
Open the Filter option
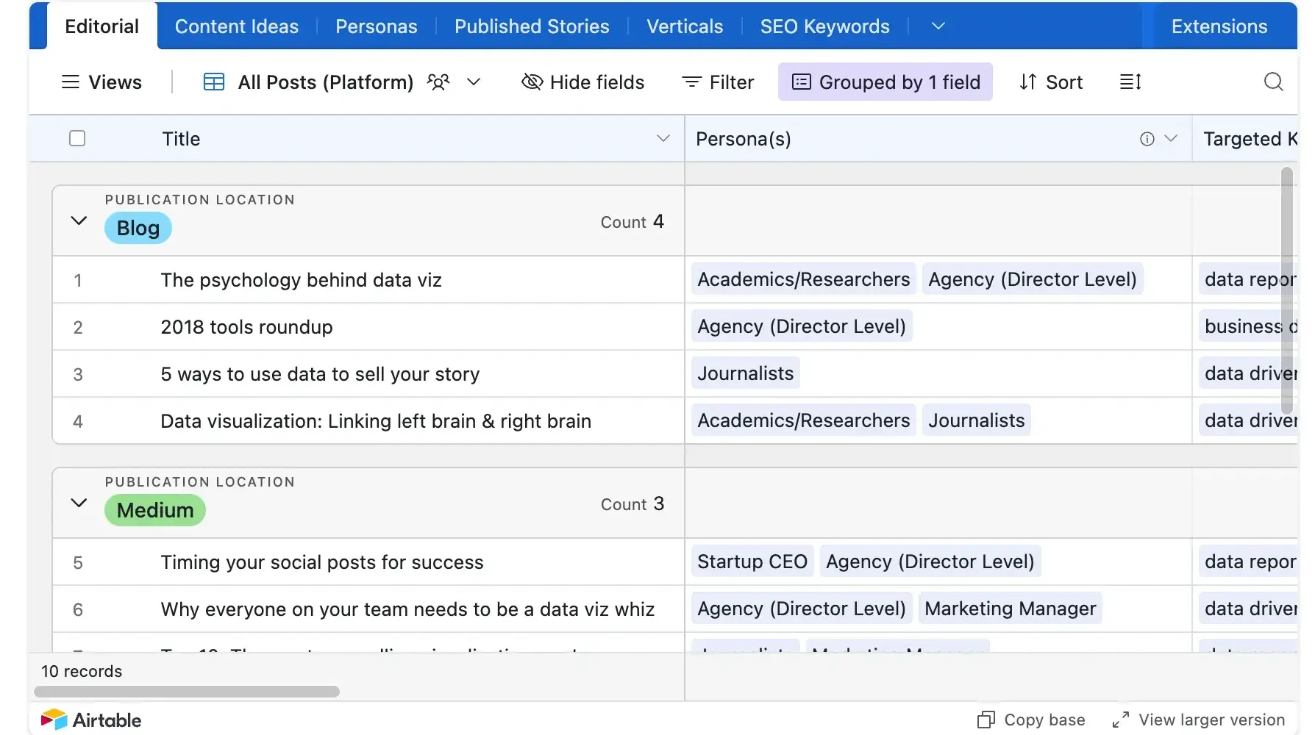[718, 82]
